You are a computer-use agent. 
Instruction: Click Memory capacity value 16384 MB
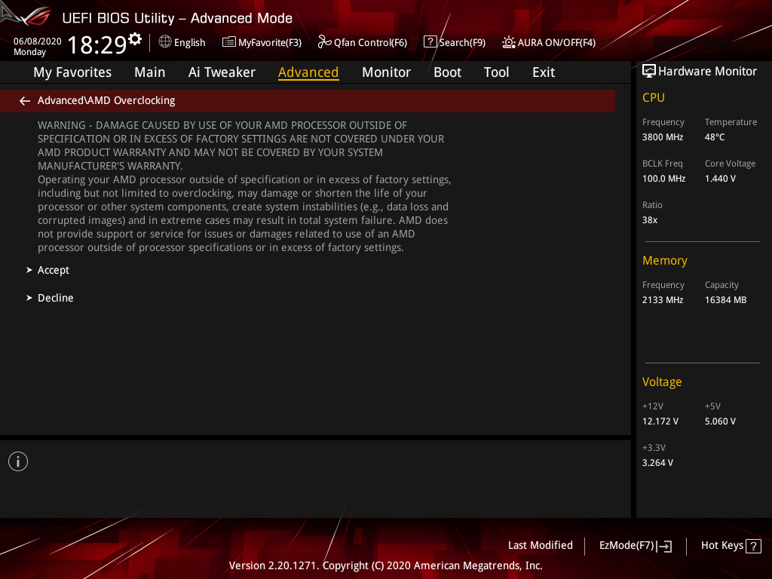pyautogui.click(x=725, y=300)
